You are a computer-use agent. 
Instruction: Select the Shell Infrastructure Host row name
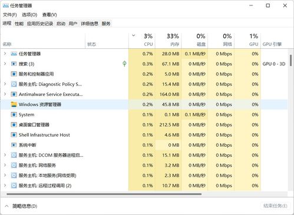pyautogui.click(x=44, y=135)
